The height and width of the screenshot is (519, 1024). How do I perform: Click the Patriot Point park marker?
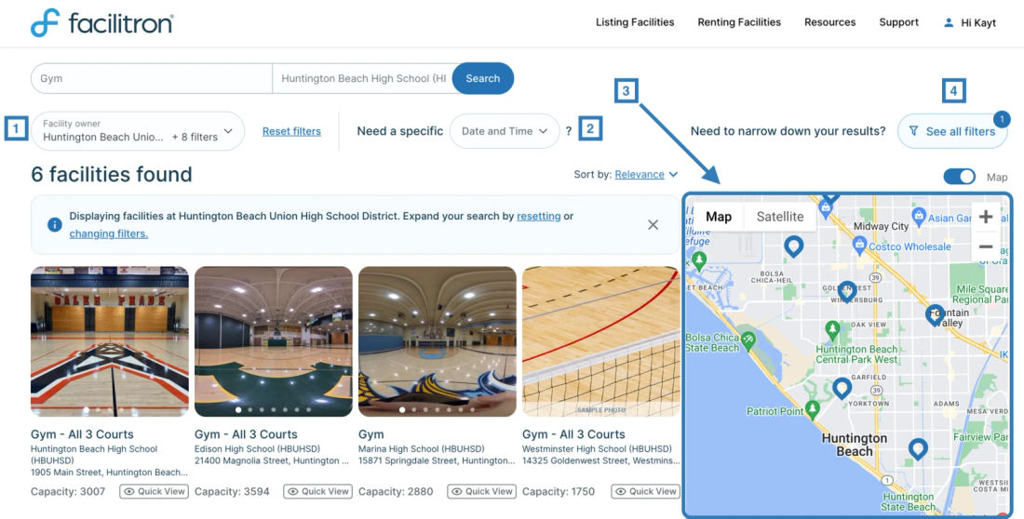[813, 408]
